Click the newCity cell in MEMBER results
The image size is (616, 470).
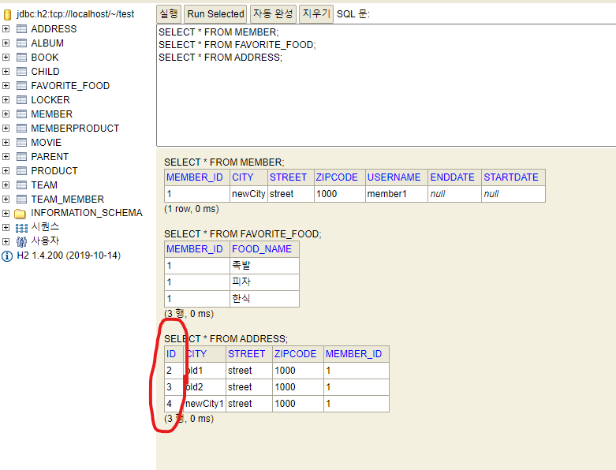pyautogui.click(x=248, y=194)
